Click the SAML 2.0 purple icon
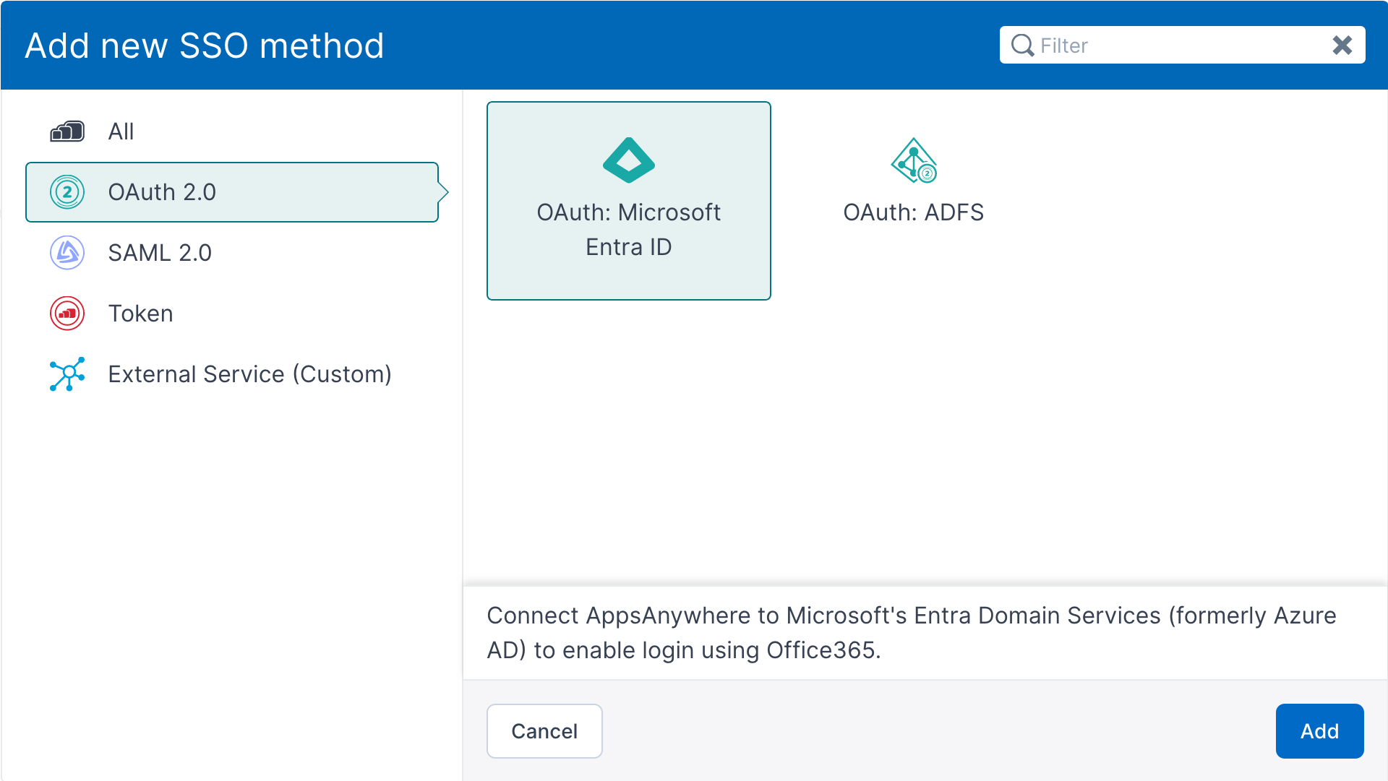Image resolution: width=1388 pixels, height=781 pixels. (x=67, y=253)
